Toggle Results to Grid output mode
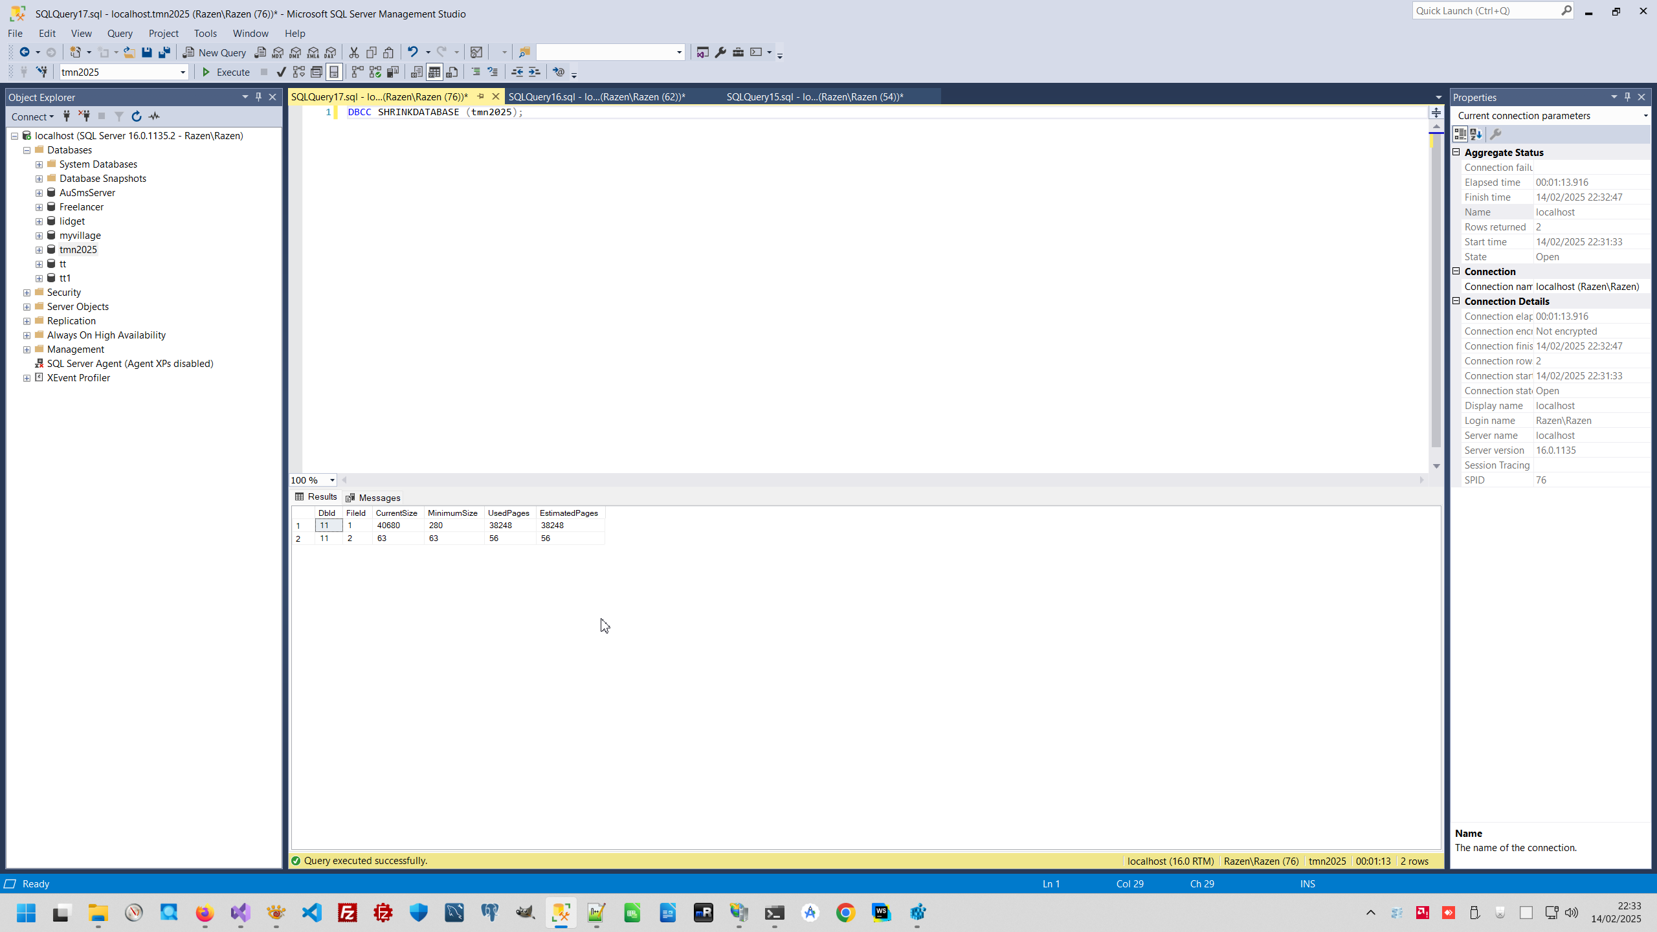The height and width of the screenshot is (932, 1657). tap(434, 72)
